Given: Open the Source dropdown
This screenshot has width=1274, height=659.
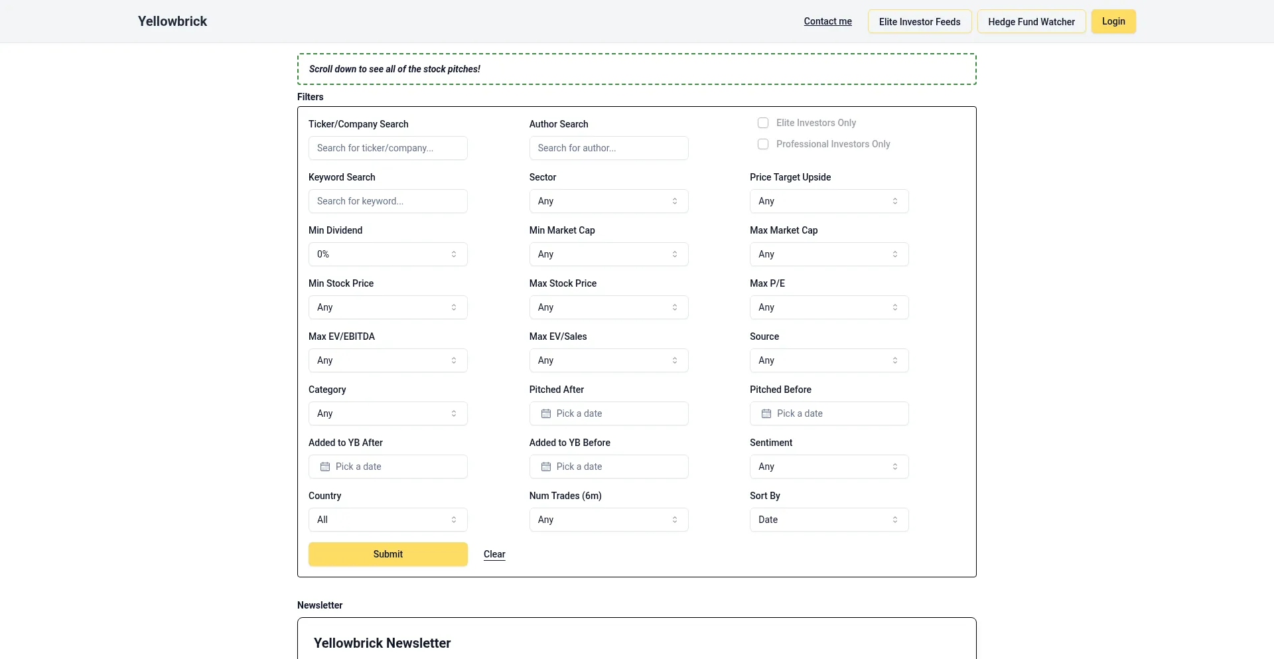Looking at the screenshot, I should point(829,360).
